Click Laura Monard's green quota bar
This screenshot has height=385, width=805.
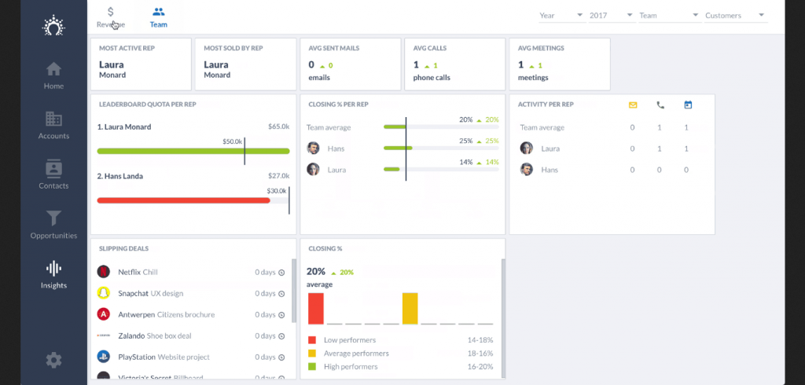pyautogui.click(x=193, y=151)
